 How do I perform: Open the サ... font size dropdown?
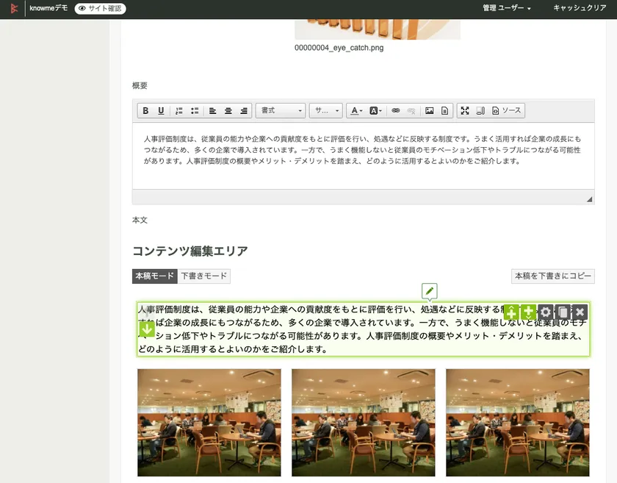(326, 111)
